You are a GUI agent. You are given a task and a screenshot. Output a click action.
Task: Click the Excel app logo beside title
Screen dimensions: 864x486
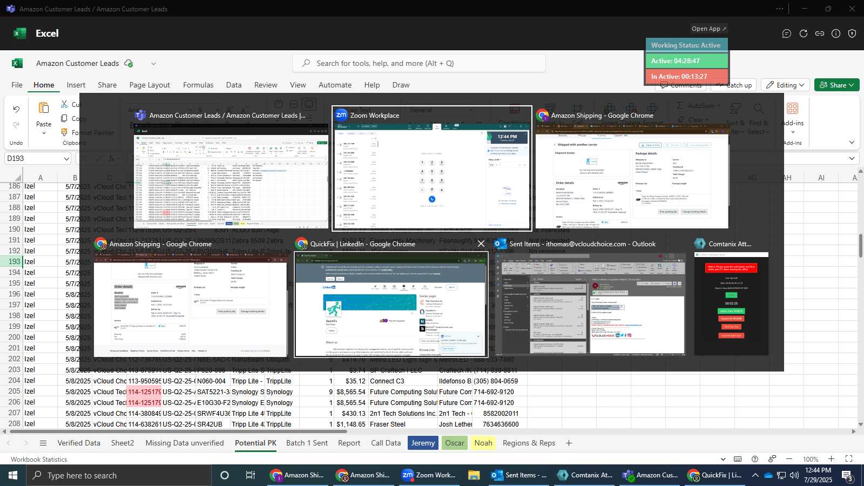coord(17,63)
